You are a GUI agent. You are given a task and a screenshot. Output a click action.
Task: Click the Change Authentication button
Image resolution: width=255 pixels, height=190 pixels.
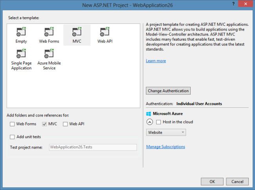pos(168,91)
